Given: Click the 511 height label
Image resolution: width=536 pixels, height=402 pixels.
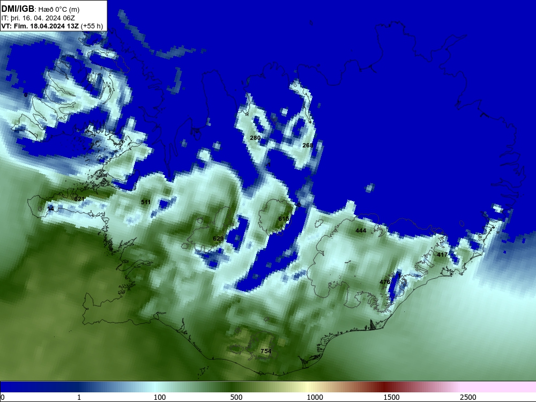Looking at the screenshot, I should click(x=146, y=202).
